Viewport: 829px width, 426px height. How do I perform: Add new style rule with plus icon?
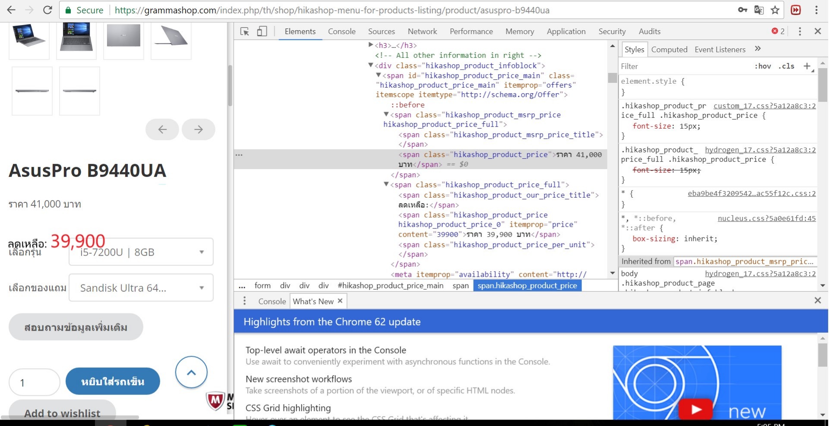(807, 66)
